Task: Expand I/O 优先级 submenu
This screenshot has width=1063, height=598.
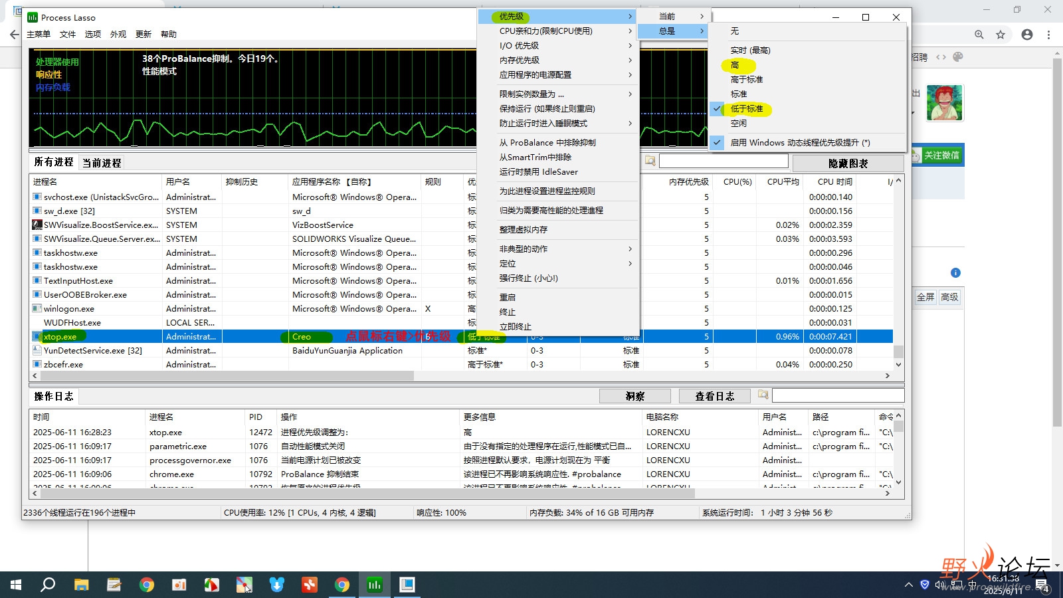Action: coord(558,46)
